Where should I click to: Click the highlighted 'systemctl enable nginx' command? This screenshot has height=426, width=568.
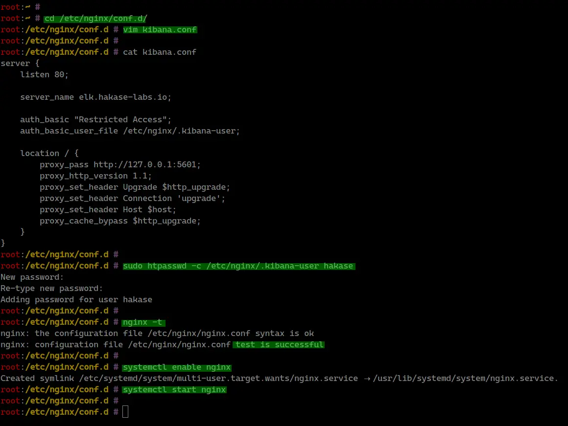click(177, 367)
